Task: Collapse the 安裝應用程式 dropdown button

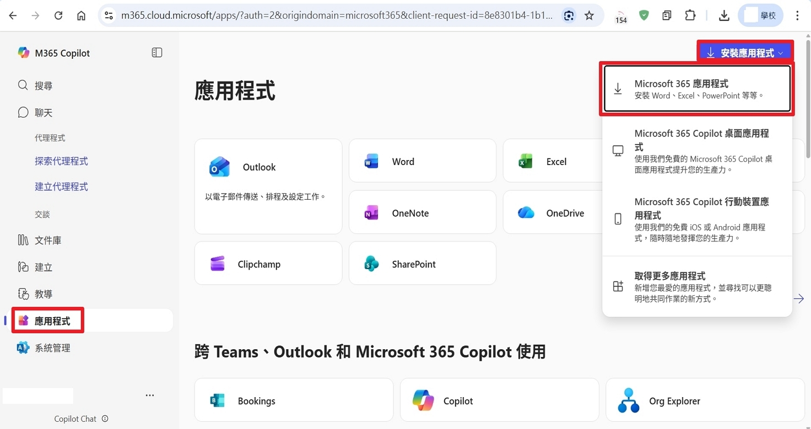Action: (745, 53)
